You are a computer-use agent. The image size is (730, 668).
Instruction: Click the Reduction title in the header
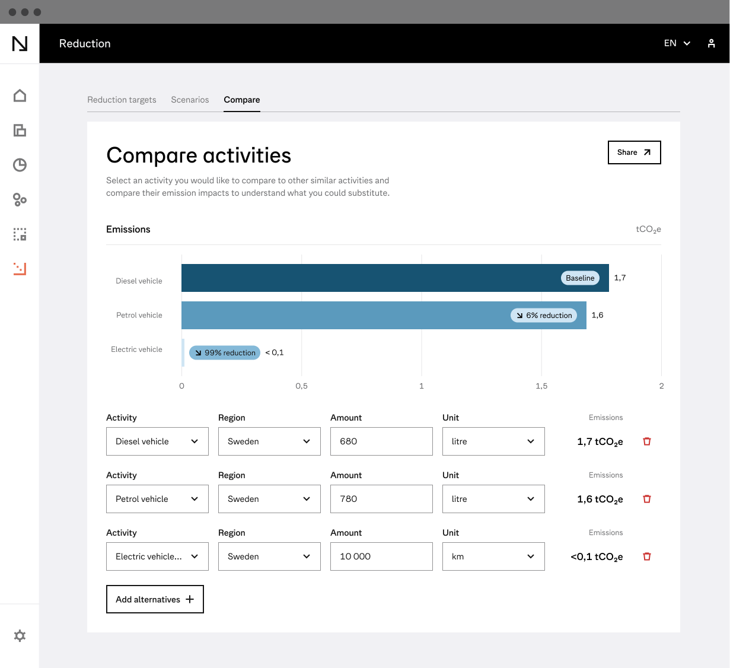(85, 43)
